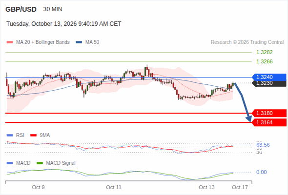Click the 0.00 MACD value

(262, 172)
